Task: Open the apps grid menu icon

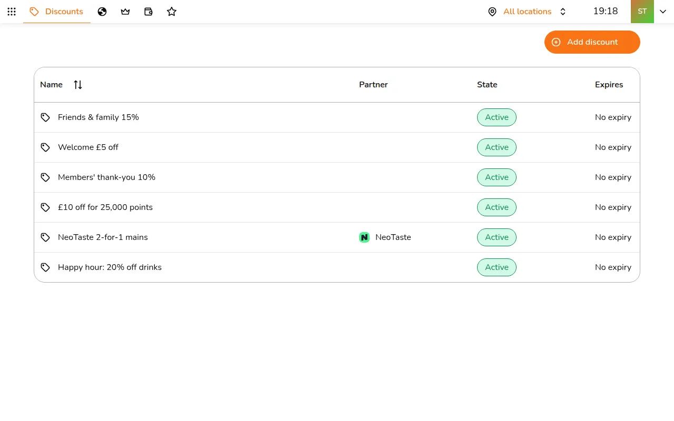Action: click(x=12, y=12)
